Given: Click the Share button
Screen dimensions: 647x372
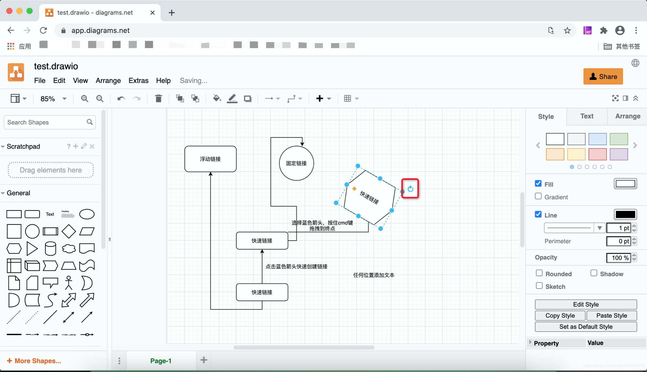Looking at the screenshot, I should (x=603, y=76).
